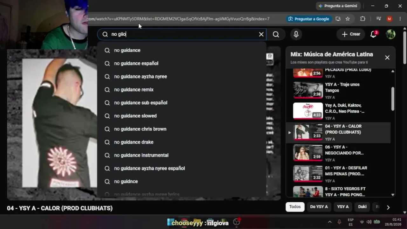Clear the YouTube search box text

coord(261,34)
